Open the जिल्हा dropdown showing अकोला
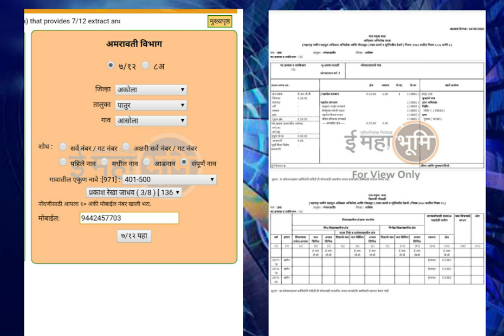This screenshot has width=504, height=336. click(151, 90)
